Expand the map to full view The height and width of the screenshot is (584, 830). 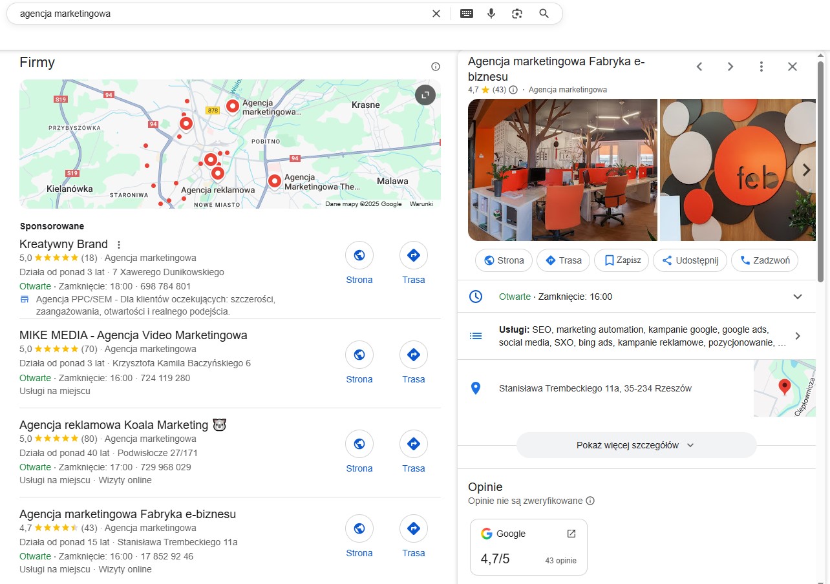coord(425,96)
